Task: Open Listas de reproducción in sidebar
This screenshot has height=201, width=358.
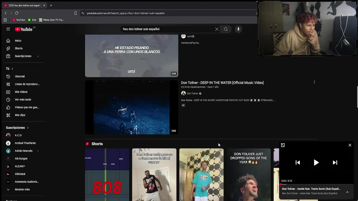Action: tap(22, 84)
